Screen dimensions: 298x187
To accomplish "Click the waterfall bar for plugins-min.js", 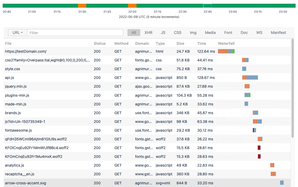I will [x=247, y=95].
